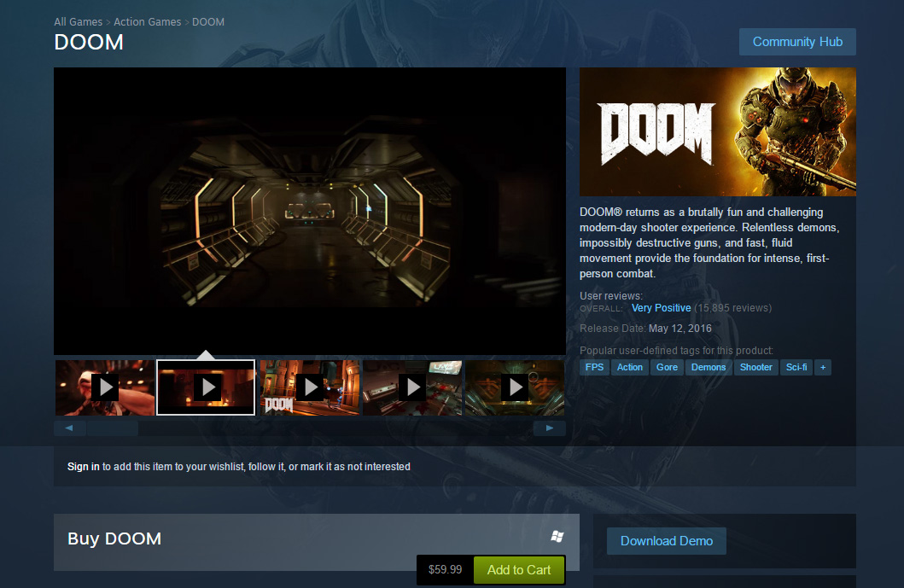This screenshot has width=904, height=588.
Task: Play the third thumbnail with DOOM logo
Action: 310,387
